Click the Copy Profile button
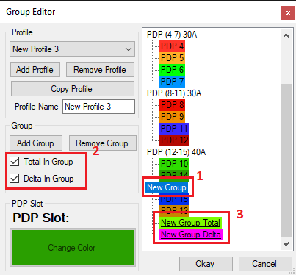The height and width of the screenshot is (275, 296). coord(73,89)
